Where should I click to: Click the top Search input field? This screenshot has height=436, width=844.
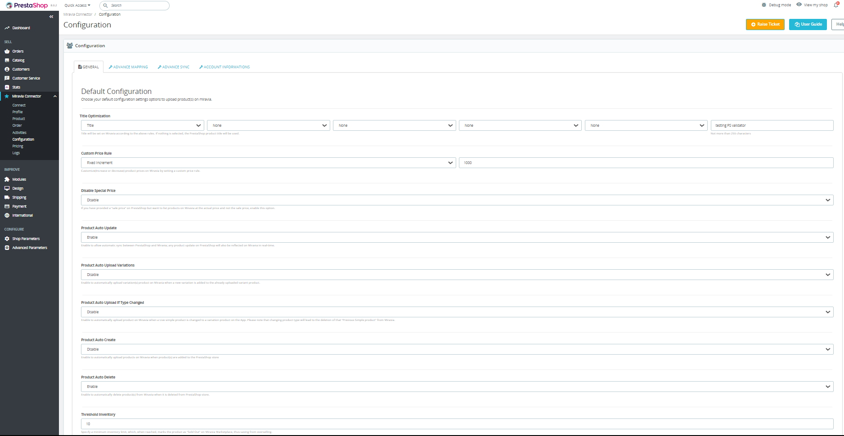135,5
